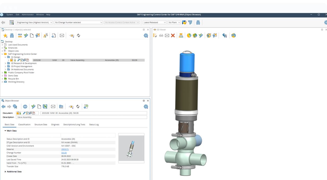Click the envelope icon in Object Browser toolbar
The image size is (327, 180).
coord(53,107)
